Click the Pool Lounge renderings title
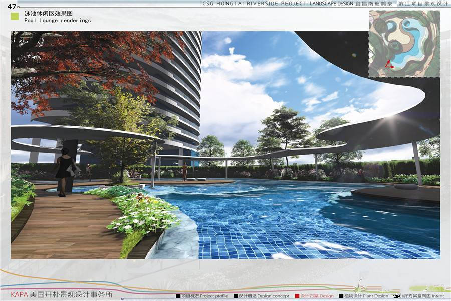 pos(58,21)
